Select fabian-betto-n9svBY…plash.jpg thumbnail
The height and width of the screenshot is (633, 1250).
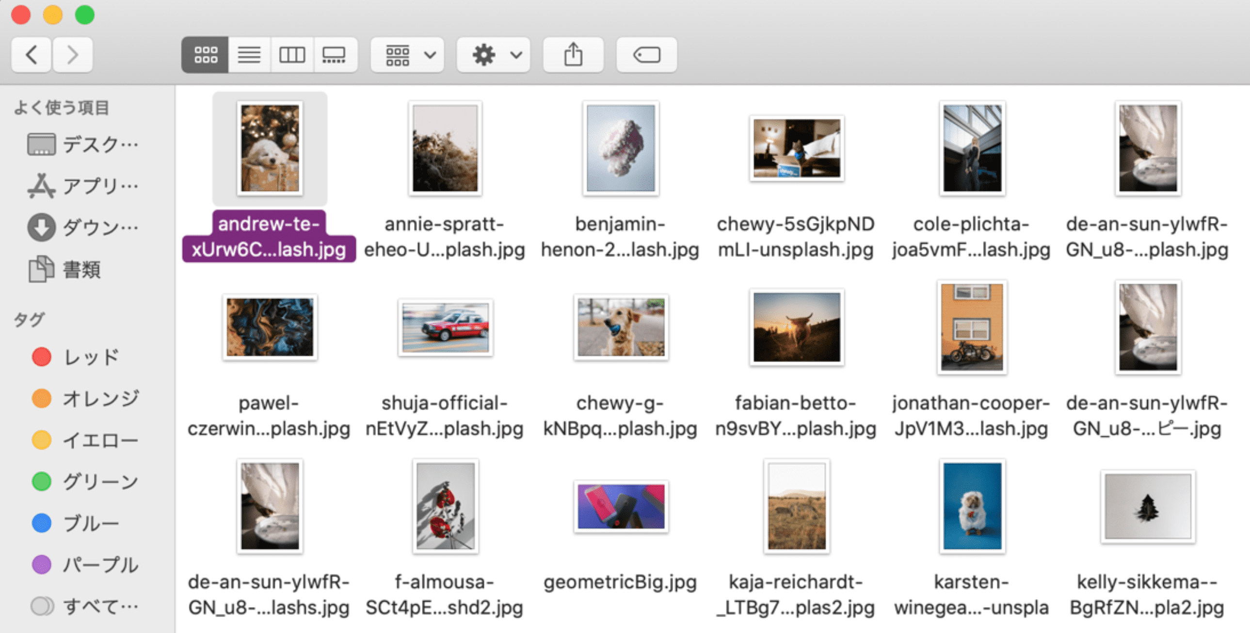pyautogui.click(x=796, y=328)
